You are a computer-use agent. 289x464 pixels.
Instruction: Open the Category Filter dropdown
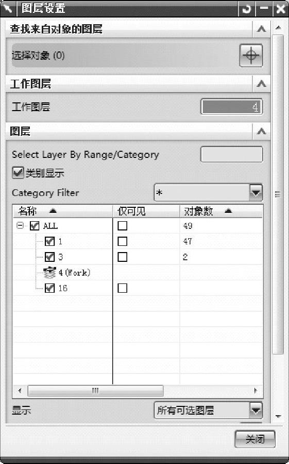click(256, 192)
